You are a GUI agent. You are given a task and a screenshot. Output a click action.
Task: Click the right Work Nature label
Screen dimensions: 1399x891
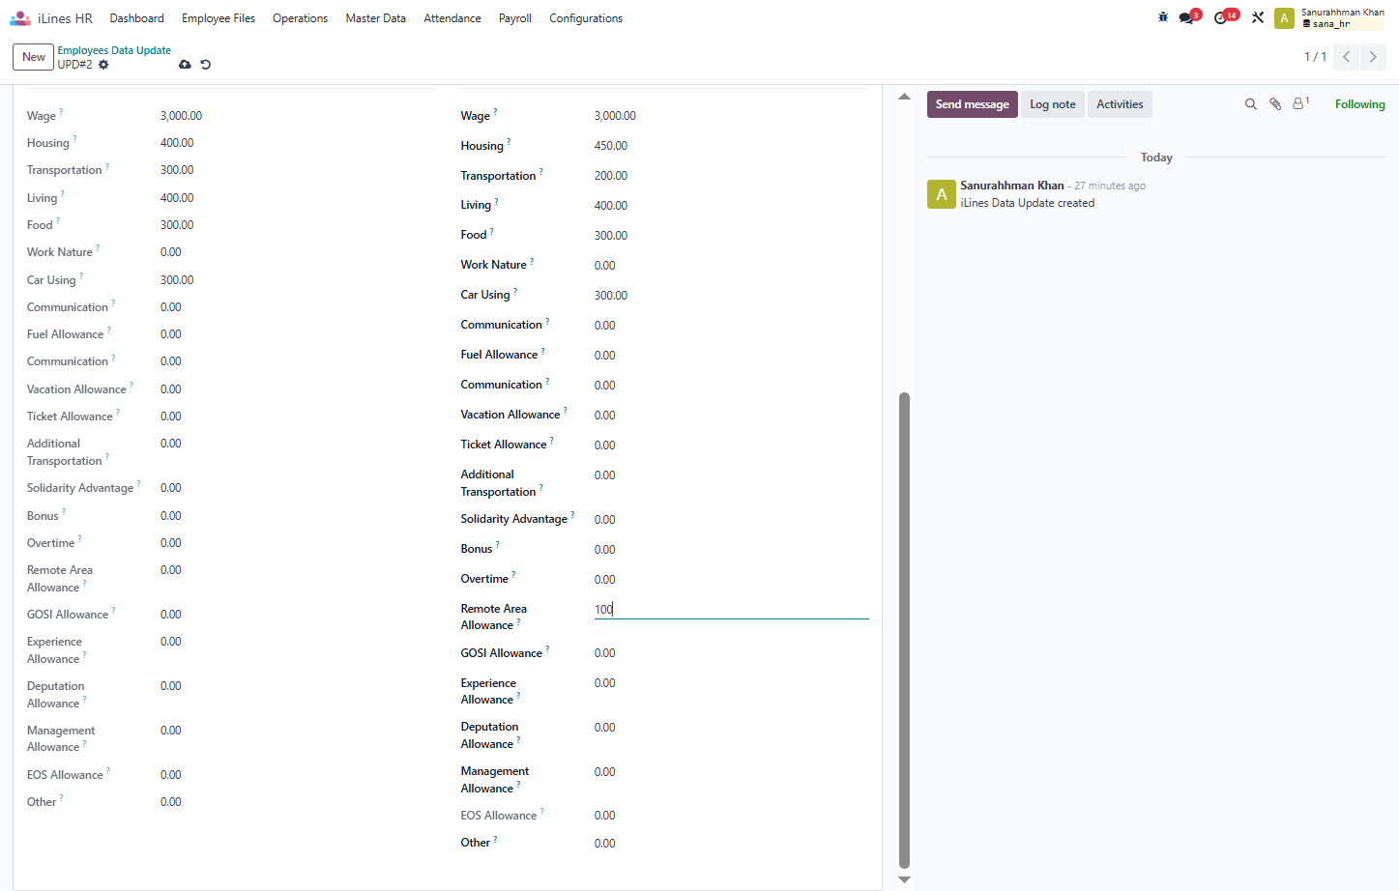(494, 265)
